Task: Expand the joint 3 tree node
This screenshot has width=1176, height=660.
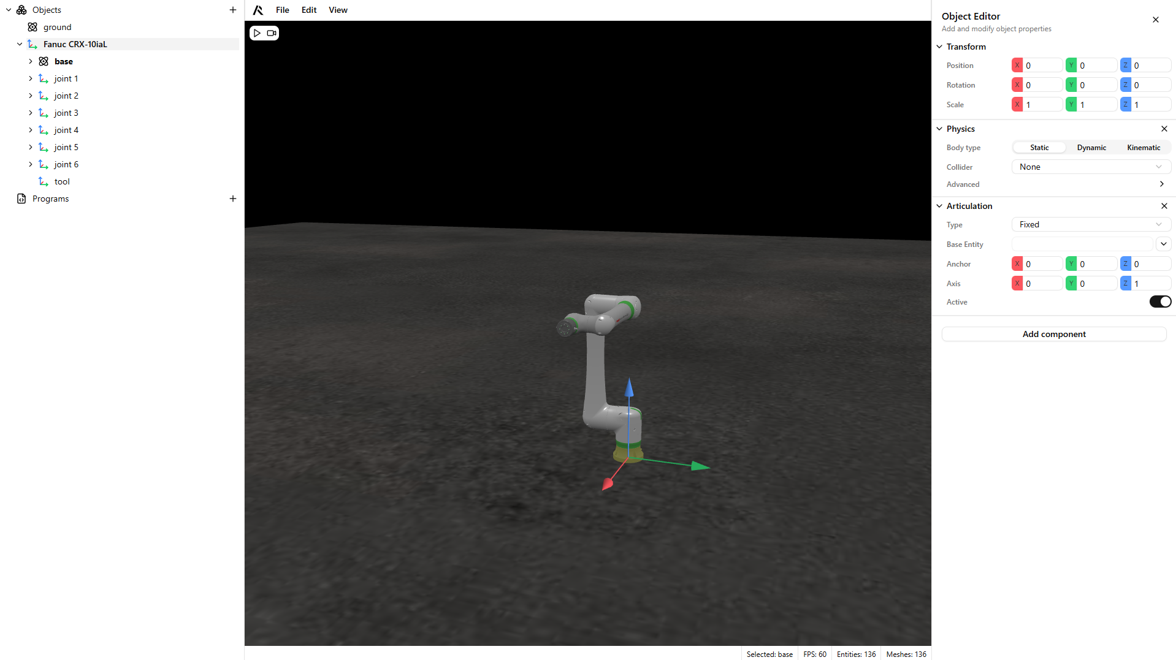Action: 31,113
